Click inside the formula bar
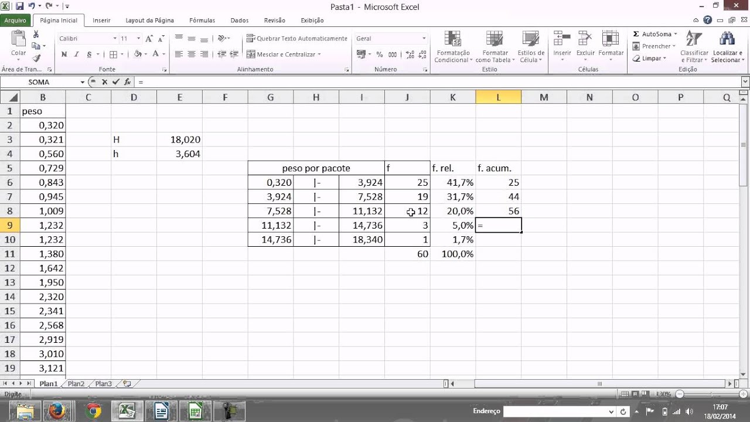 [x=438, y=82]
